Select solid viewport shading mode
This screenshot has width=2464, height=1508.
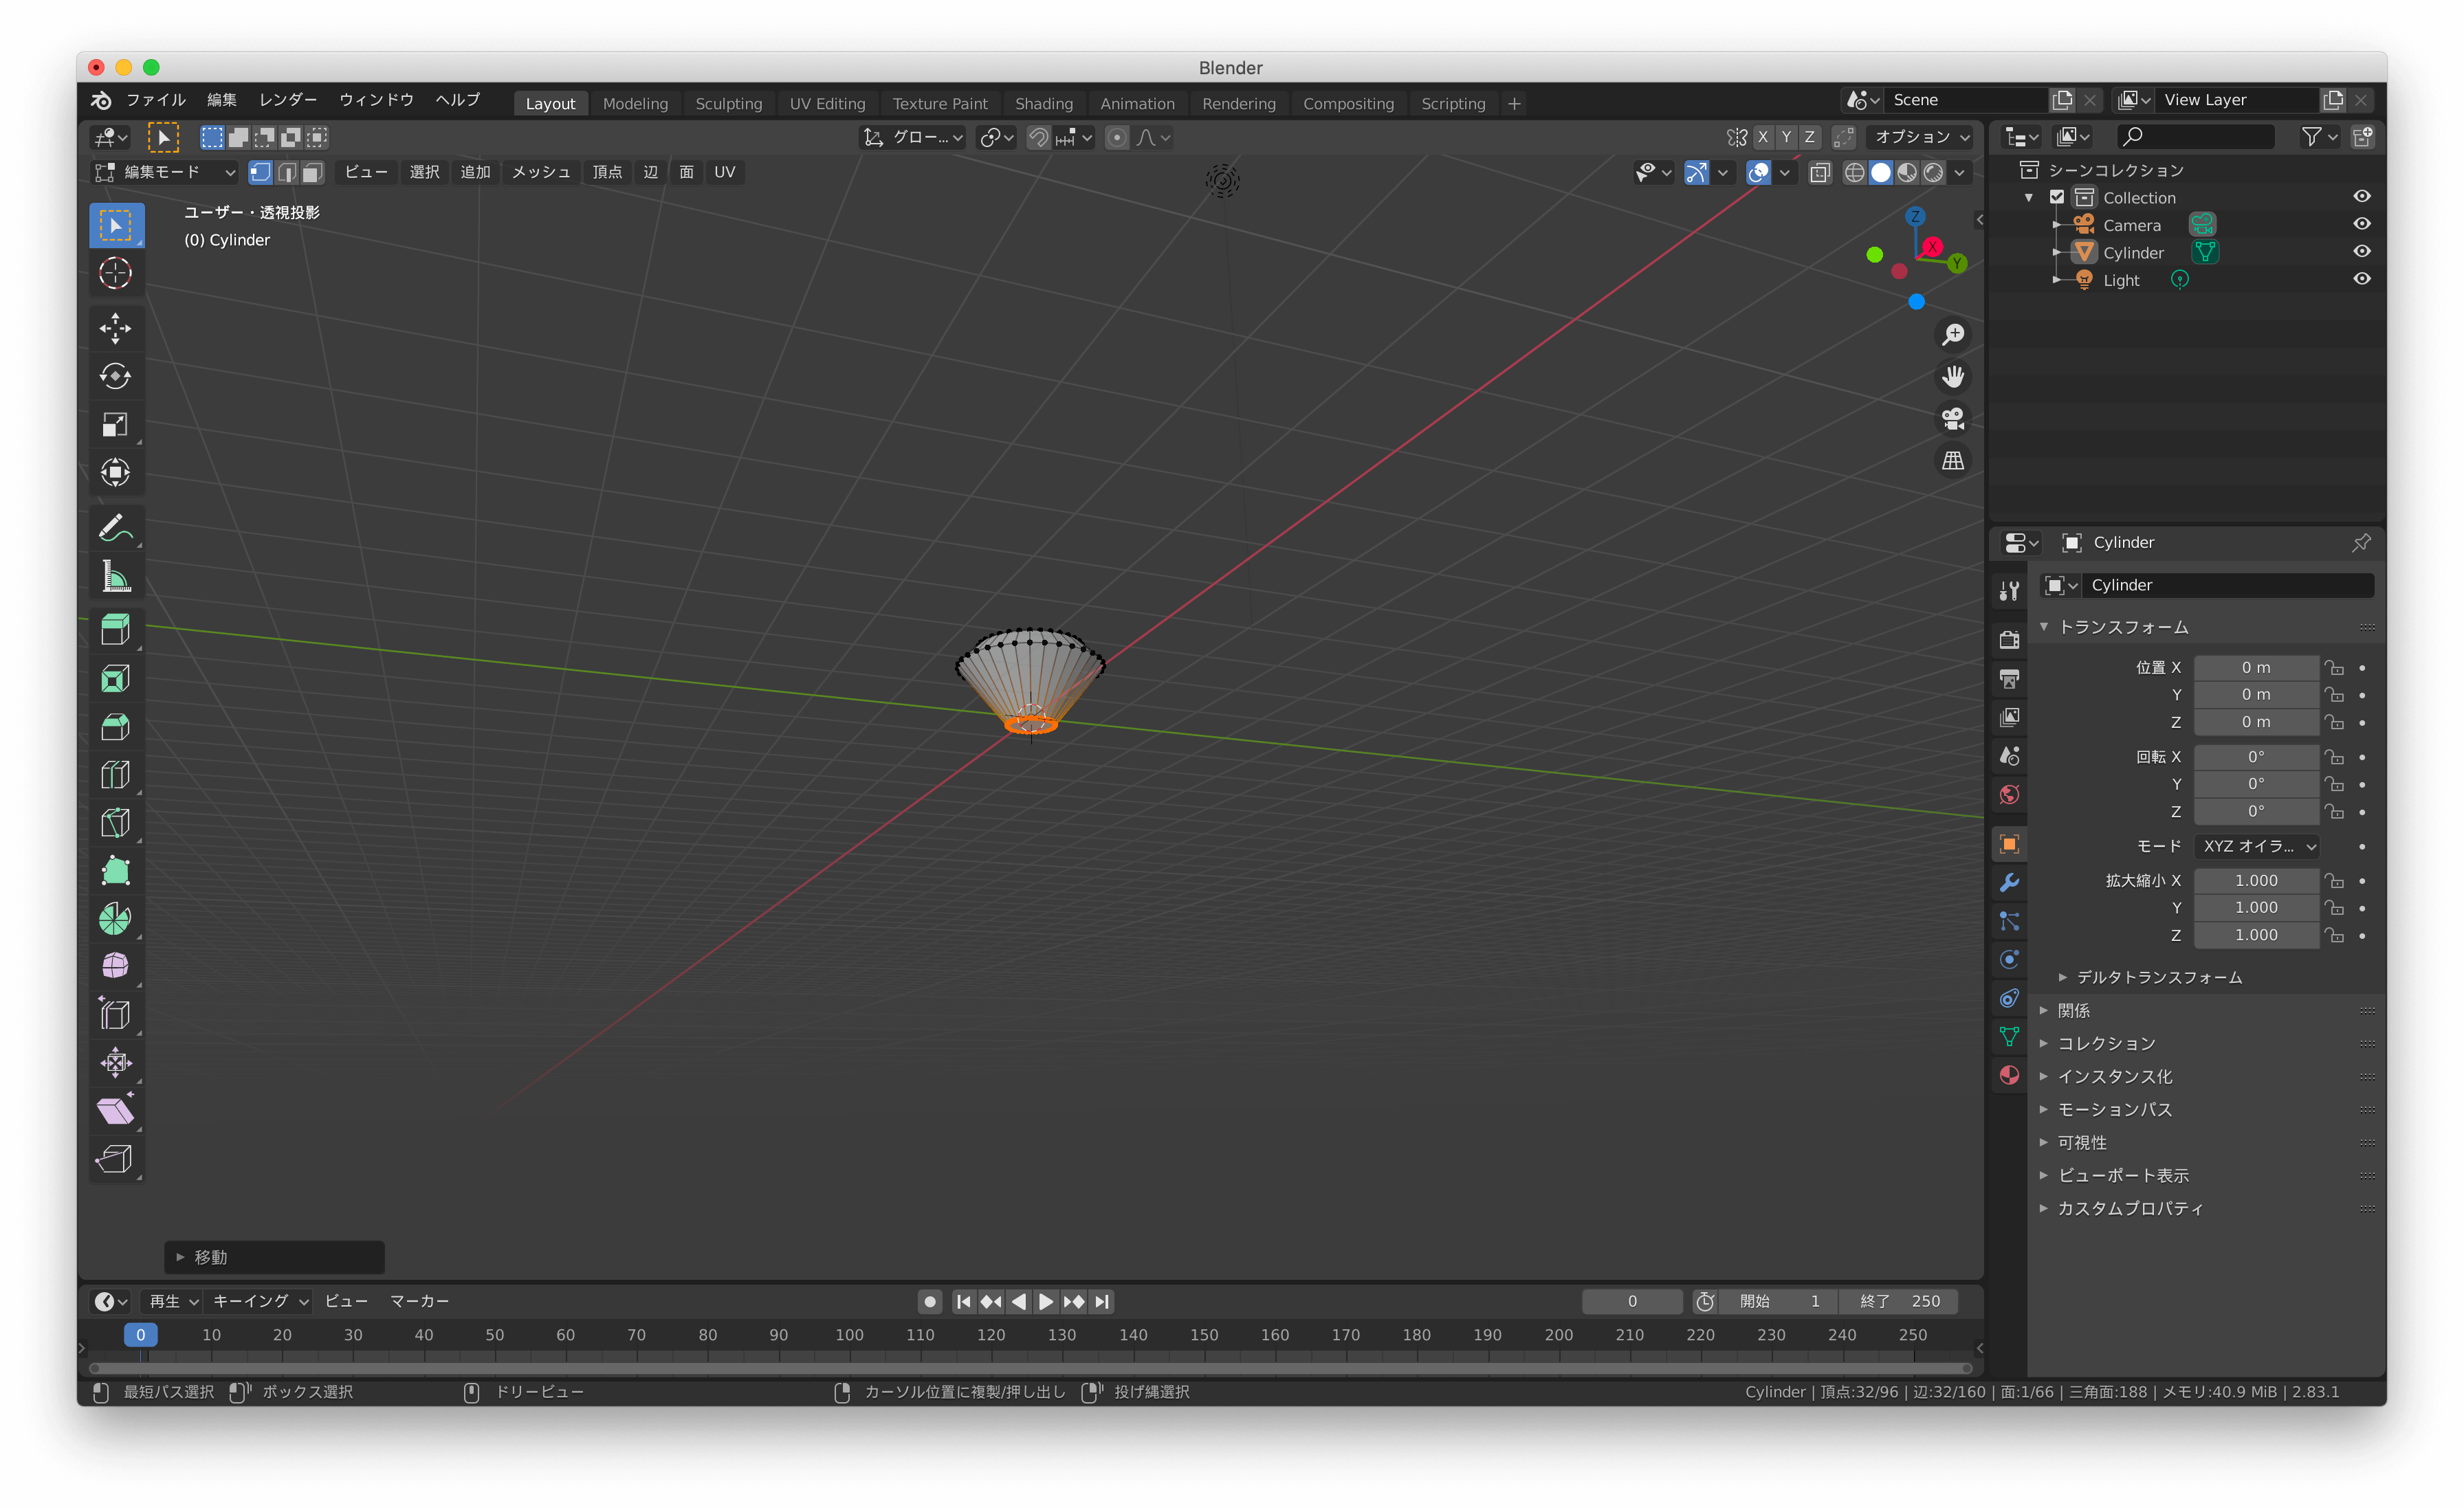click(1881, 172)
